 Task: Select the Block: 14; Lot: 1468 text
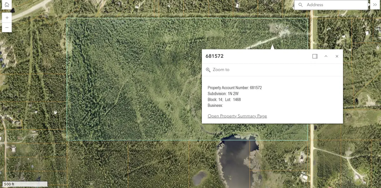(224, 100)
